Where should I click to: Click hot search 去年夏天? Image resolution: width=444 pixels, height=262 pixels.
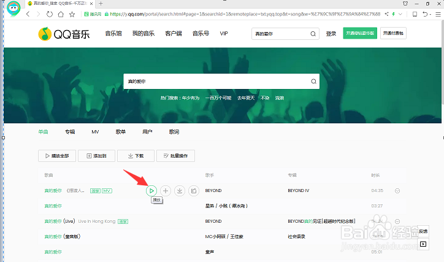pyautogui.click(x=246, y=98)
